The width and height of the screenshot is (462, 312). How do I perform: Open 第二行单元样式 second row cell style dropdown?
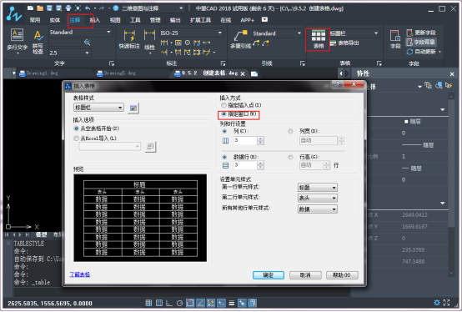coord(318,199)
